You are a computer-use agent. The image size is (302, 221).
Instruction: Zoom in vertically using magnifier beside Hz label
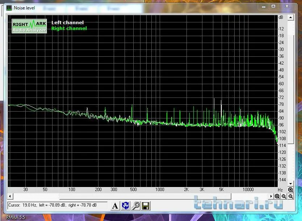click(291, 190)
